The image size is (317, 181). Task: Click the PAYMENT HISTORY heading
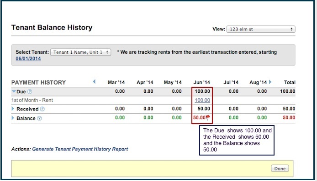coord(39,83)
